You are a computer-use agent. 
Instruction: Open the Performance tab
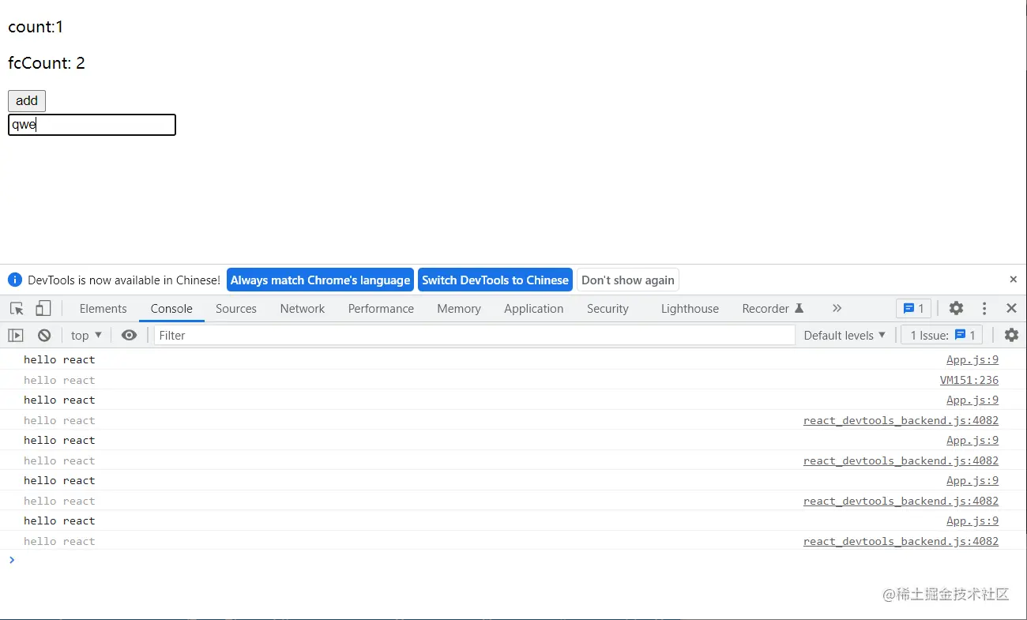coord(381,309)
